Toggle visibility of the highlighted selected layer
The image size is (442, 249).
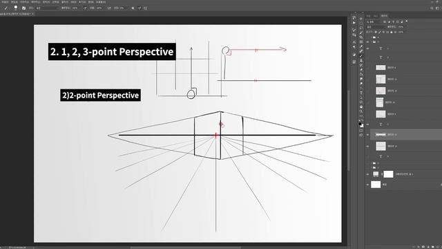point(367,135)
